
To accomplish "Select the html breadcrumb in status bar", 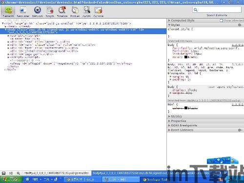I will point(56,173).
